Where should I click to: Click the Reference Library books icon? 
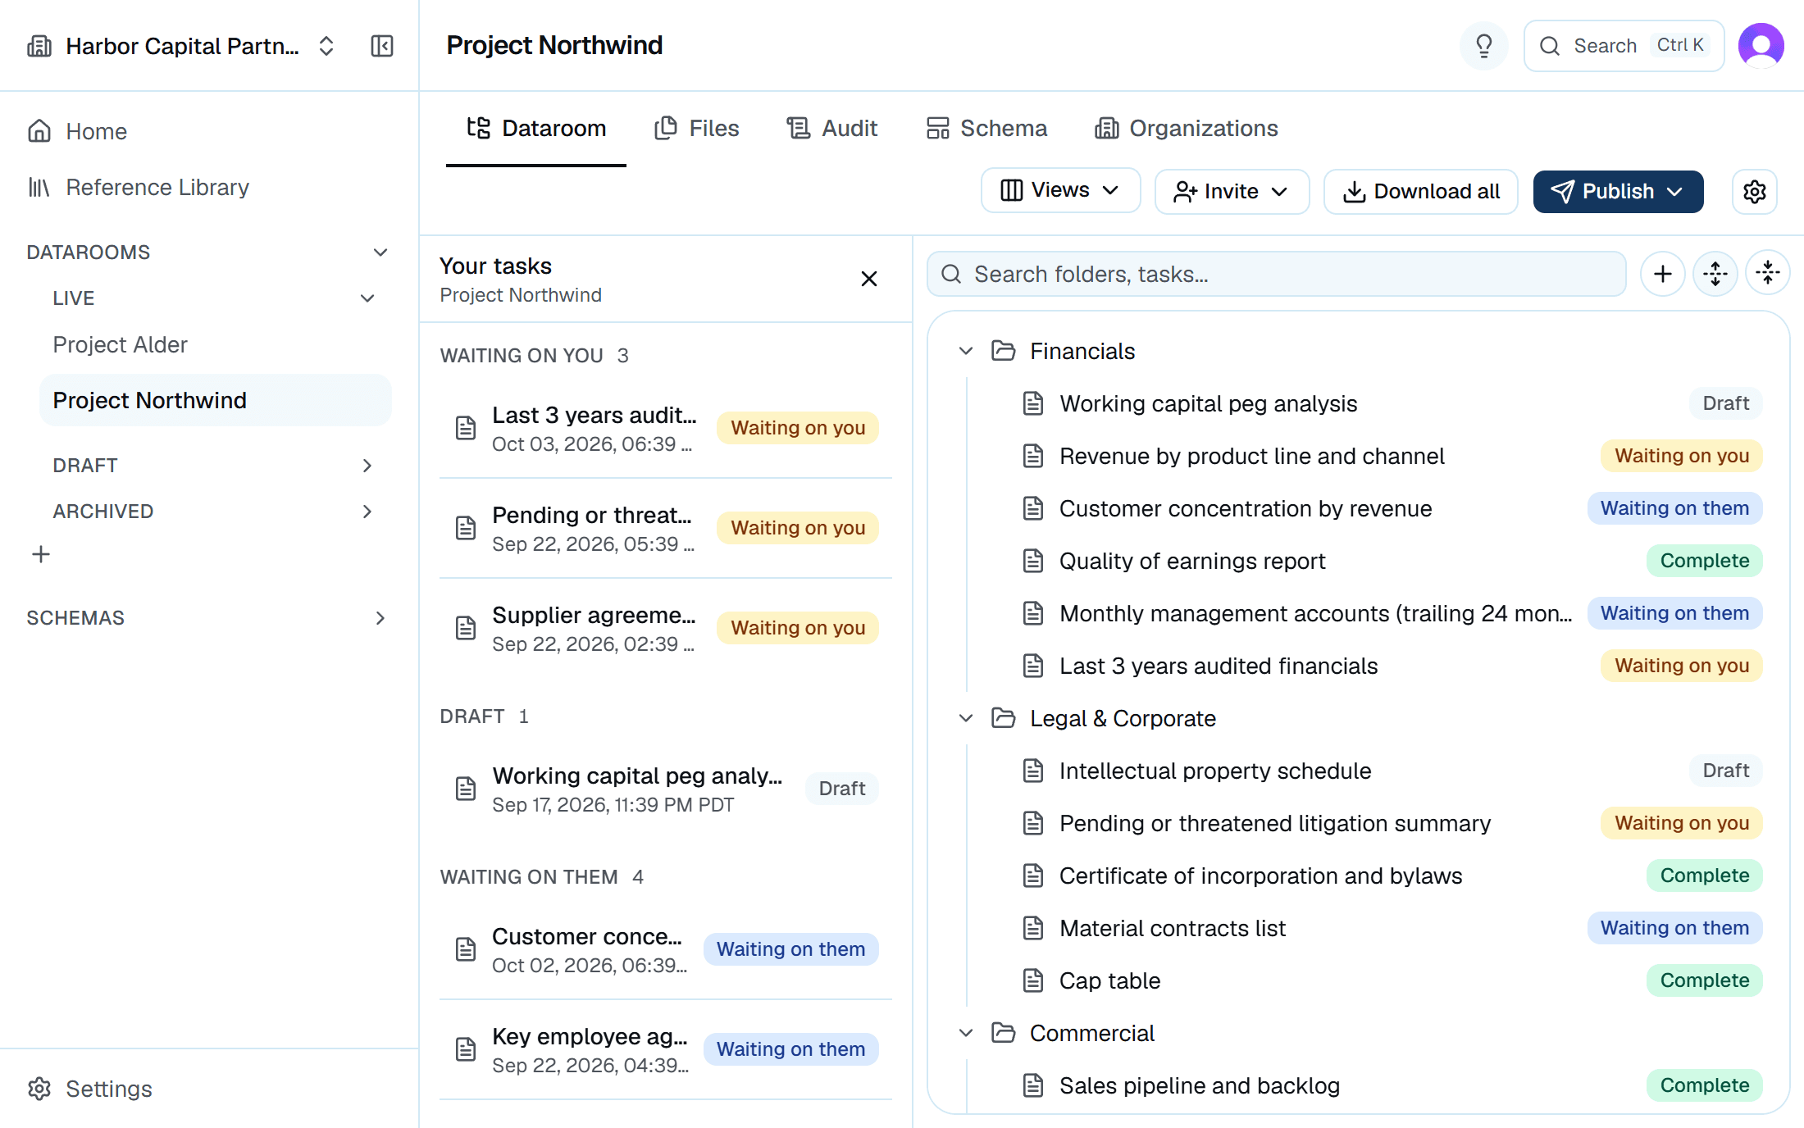[39, 187]
